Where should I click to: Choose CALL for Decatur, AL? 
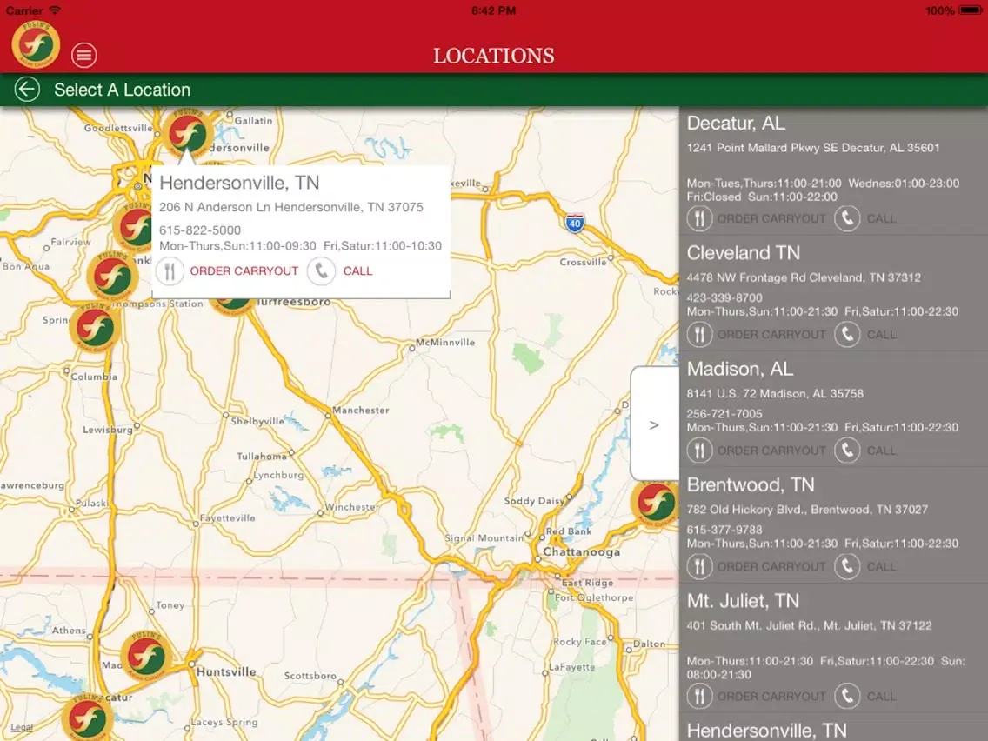[881, 218]
